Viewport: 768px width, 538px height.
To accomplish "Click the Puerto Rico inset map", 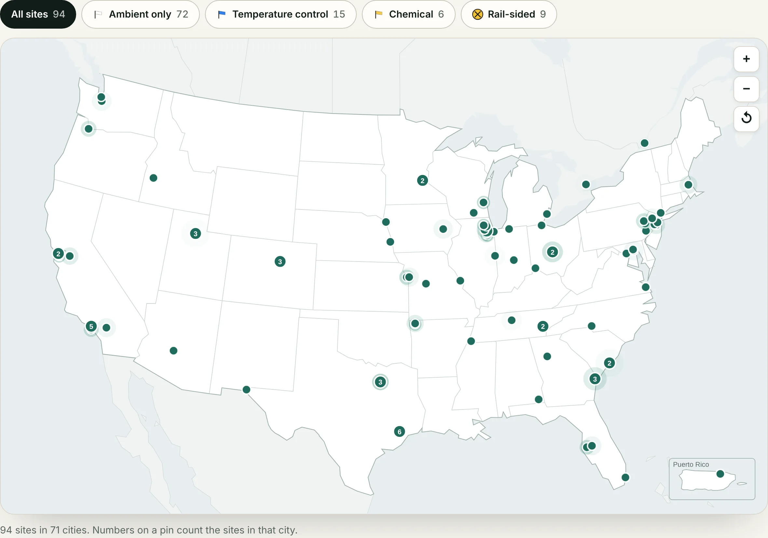I will [x=712, y=479].
